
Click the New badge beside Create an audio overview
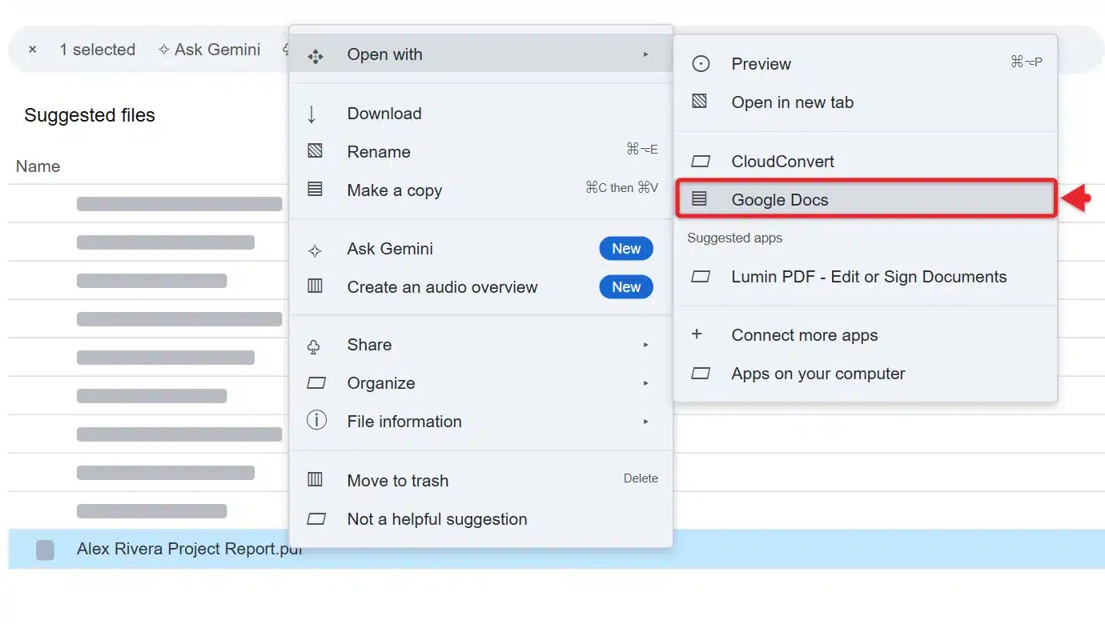(x=626, y=287)
